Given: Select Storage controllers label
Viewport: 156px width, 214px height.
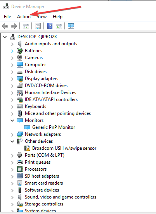Looking at the screenshot, I should click(x=44, y=204).
